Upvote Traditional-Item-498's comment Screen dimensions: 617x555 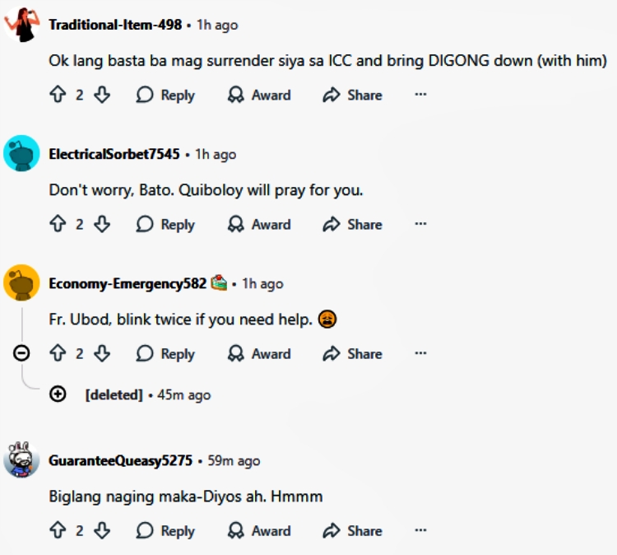[x=58, y=95]
